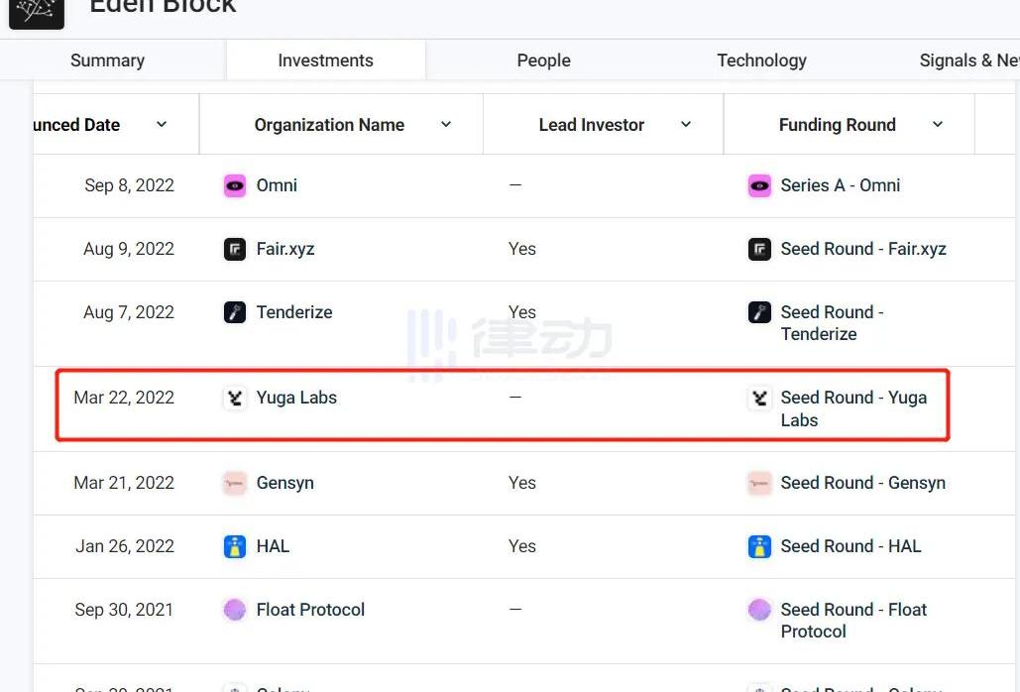Click the Omni organization logo icon
Viewport: 1020px width, 692px height.
coord(235,186)
